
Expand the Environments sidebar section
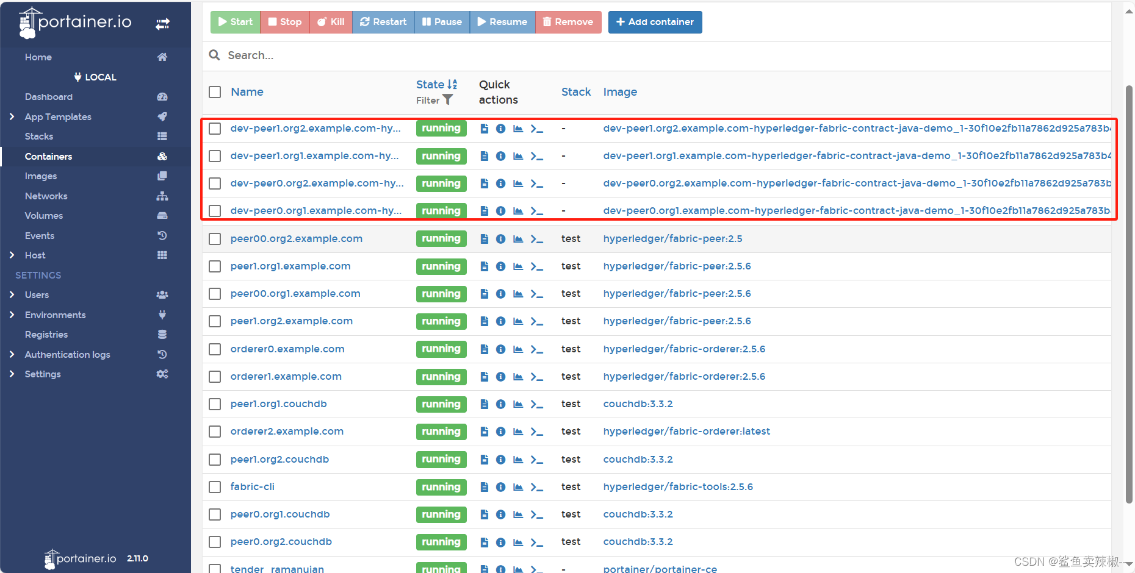pos(12,315)
